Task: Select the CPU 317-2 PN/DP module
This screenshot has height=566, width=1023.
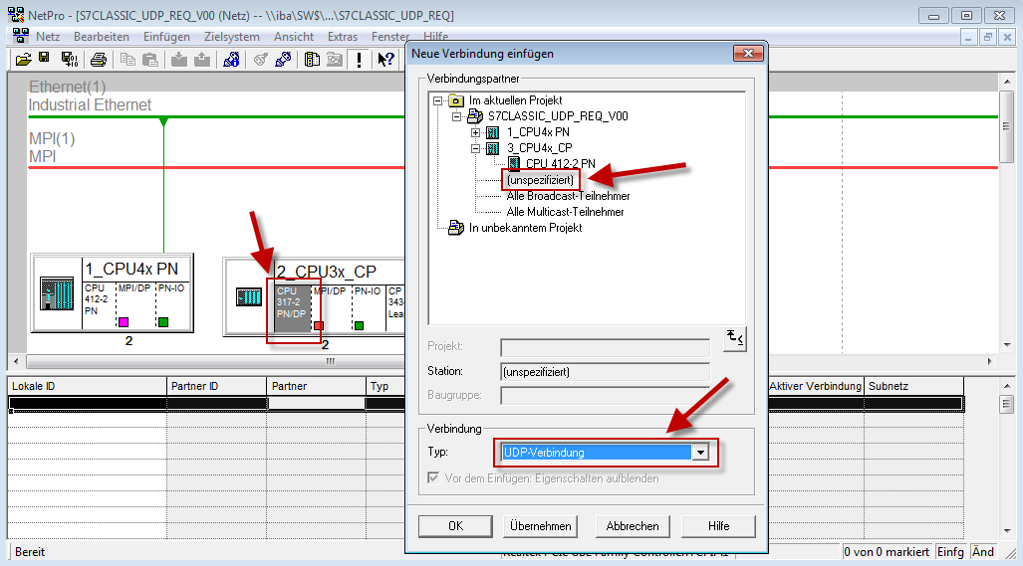Action: coord(292,307)
